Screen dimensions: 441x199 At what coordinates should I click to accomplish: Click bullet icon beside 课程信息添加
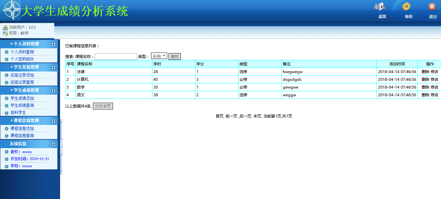point(6,128)
